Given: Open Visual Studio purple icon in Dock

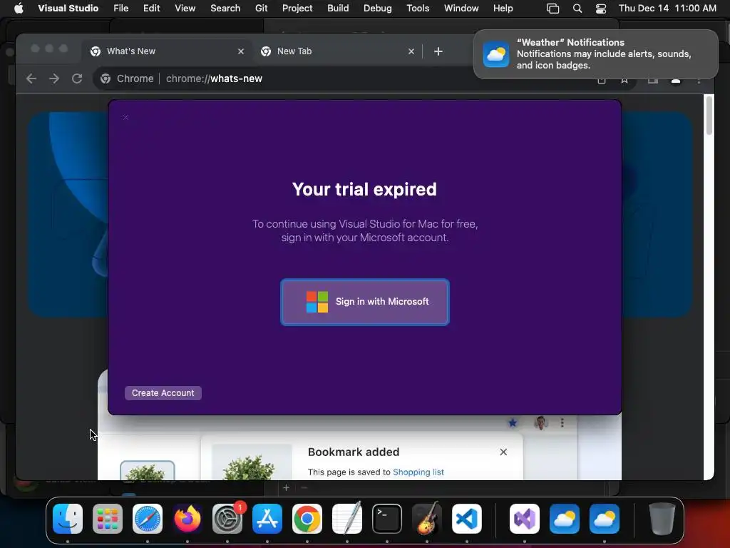Looking at the screenshot, I should click(524, 518).
